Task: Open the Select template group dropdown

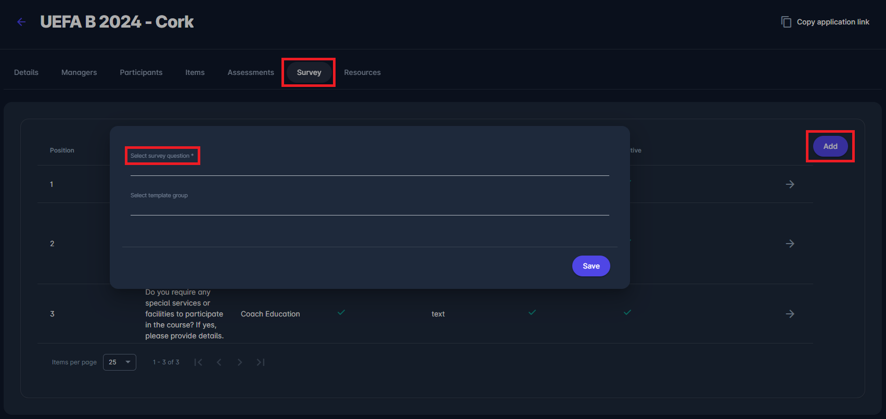Action: click(369, 205)
